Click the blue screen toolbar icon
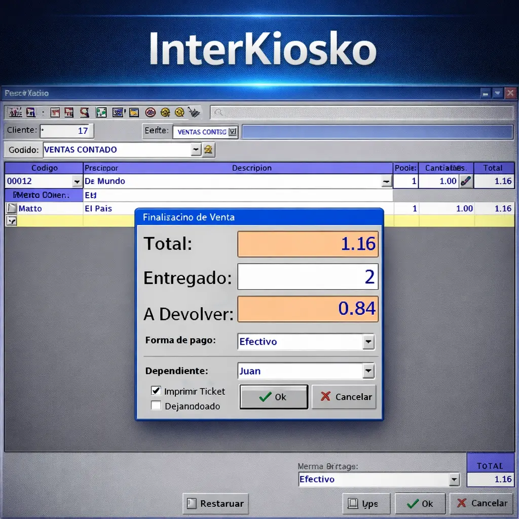 pos(118,113)
